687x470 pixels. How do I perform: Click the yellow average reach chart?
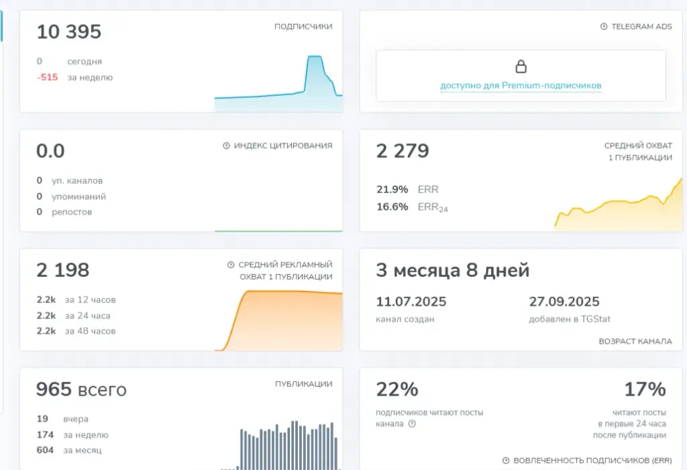tap(618, 205)
